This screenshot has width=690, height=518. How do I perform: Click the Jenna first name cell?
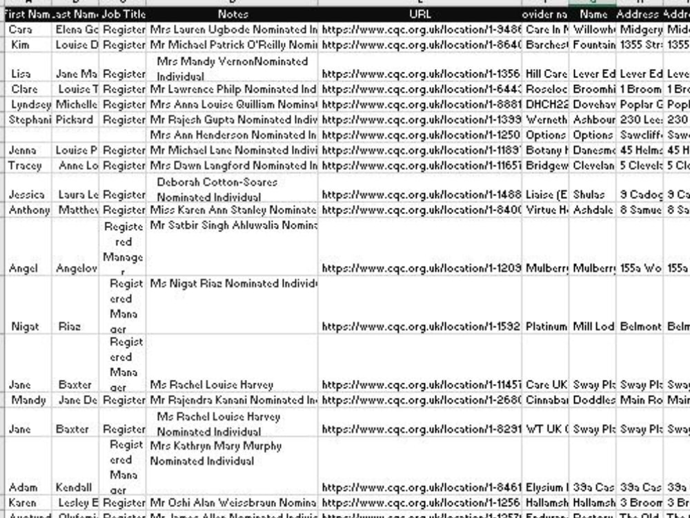(28, 150)
